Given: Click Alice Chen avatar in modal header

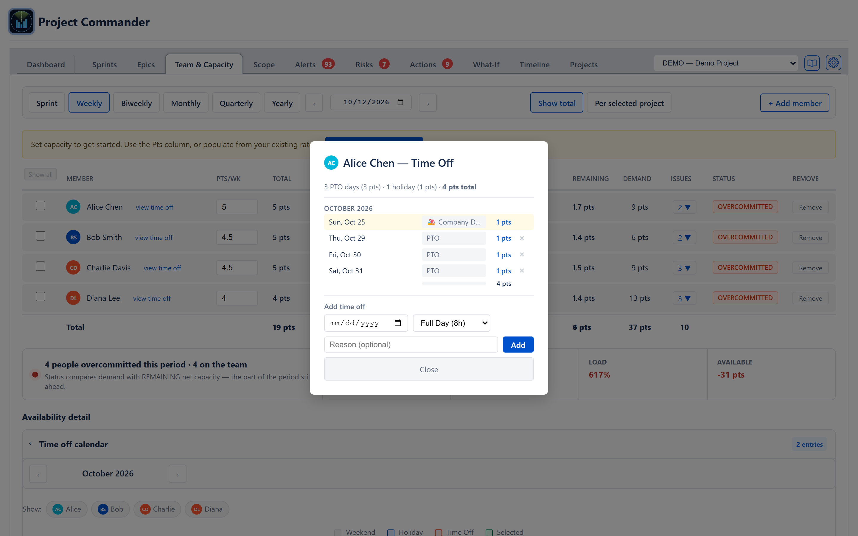Looking at the screenshot, I should point(331,163).
